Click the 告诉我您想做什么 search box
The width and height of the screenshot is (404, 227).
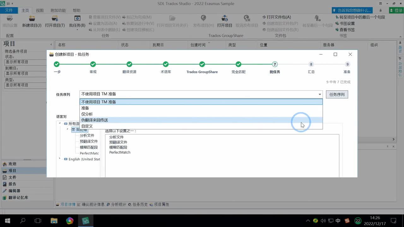352,10
